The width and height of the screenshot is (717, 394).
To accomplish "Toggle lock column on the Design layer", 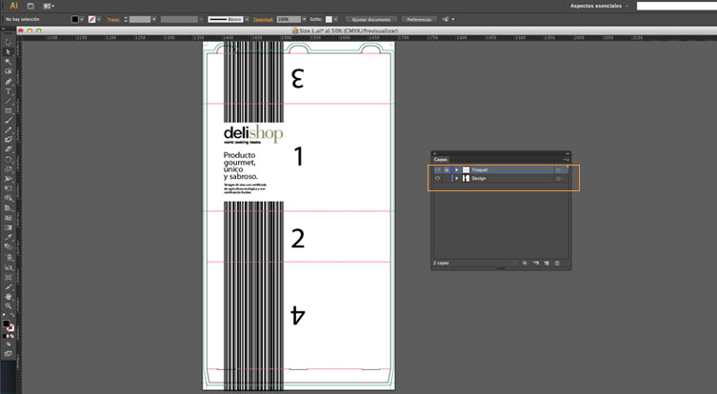I will pyautogui.click(x=447, y=178).
